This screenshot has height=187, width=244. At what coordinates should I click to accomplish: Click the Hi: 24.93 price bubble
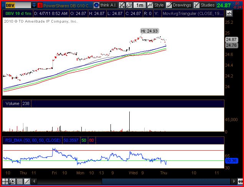(x=149, y=31)
